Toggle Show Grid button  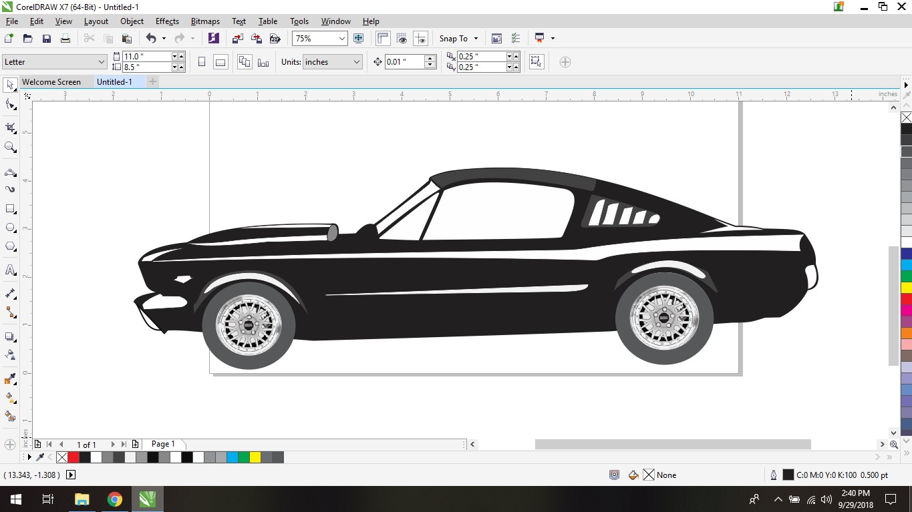click(x=402, y=39)
